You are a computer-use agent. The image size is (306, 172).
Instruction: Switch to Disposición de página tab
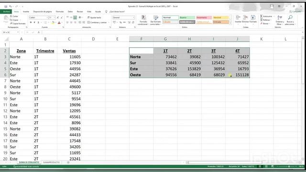pos(43,11)
